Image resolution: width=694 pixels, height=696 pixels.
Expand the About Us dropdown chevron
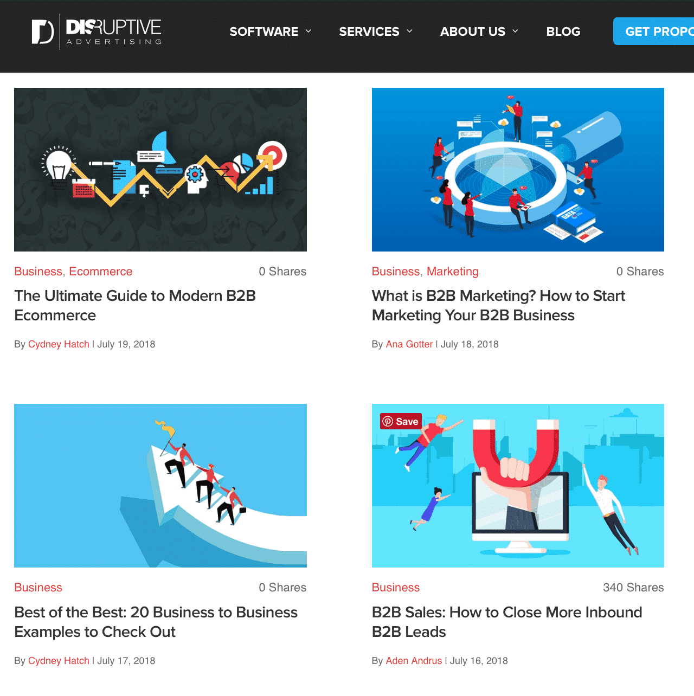[x=515, y=31]
